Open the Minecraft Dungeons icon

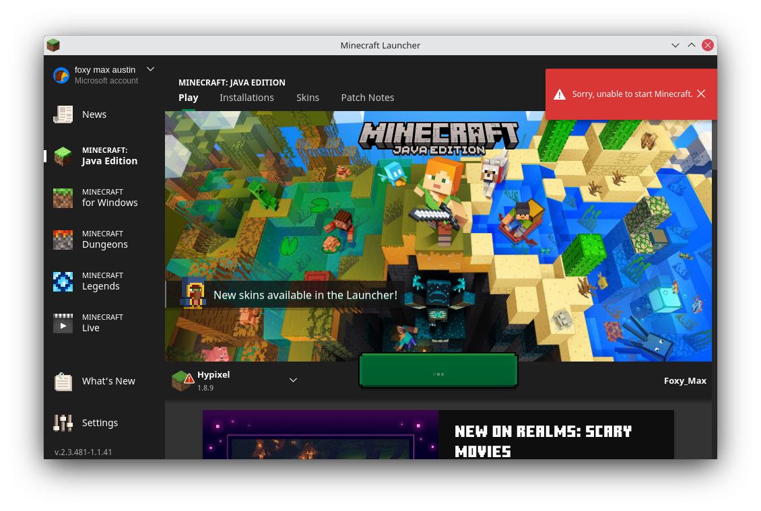tap(63, 240)
